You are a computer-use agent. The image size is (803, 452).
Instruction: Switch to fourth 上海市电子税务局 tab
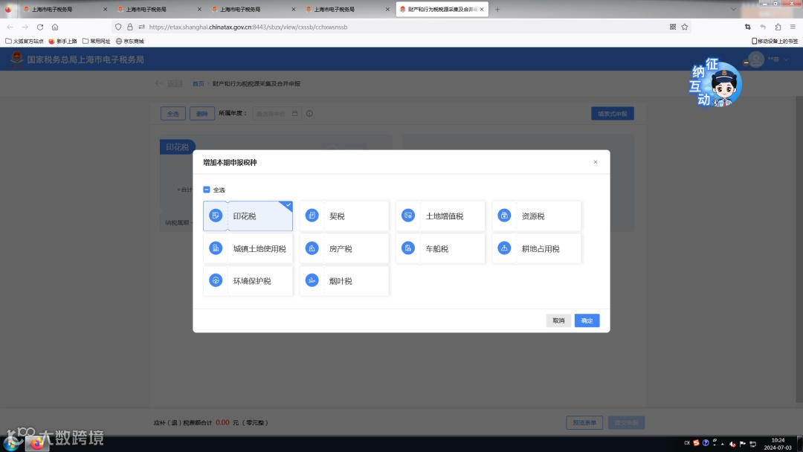point(346,9)
